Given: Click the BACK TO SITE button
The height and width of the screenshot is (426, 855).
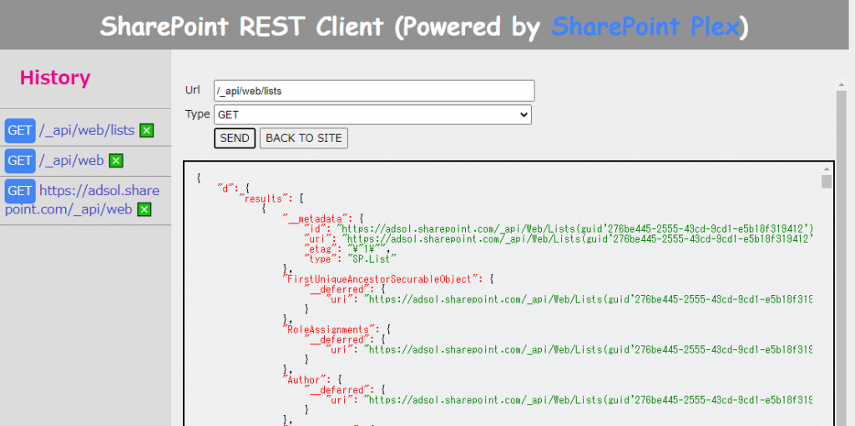Looking at the screenshot, I should tap(303, 138).
